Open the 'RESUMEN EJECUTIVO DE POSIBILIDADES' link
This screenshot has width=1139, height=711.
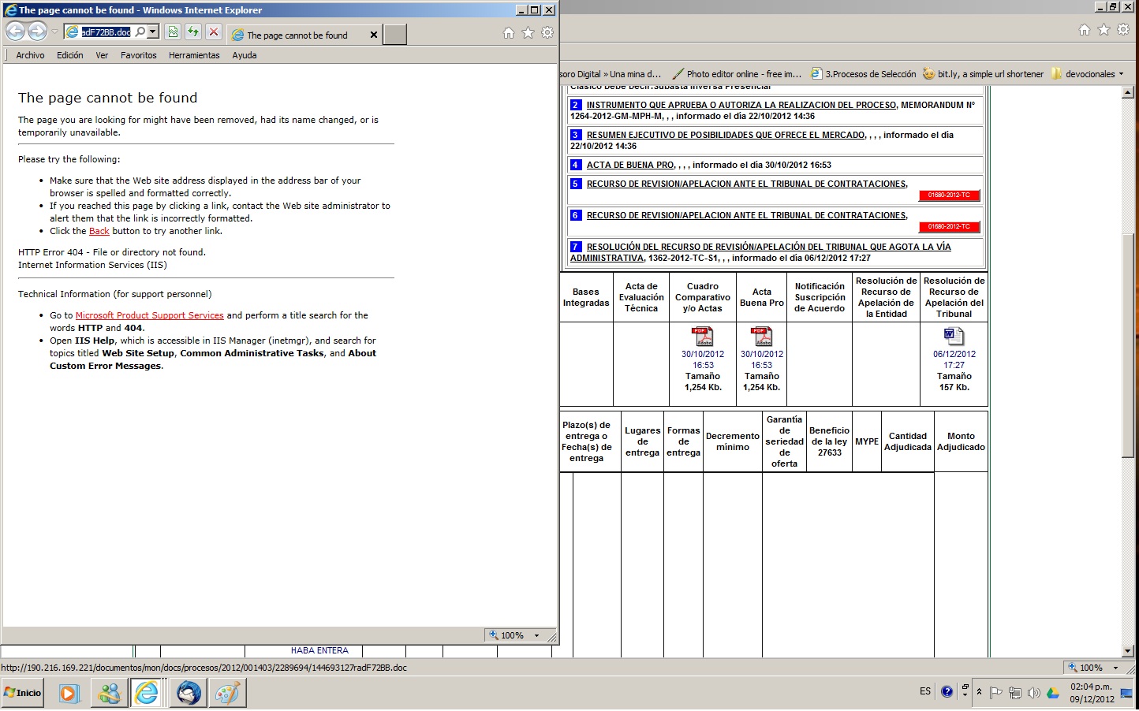point(726,135)
